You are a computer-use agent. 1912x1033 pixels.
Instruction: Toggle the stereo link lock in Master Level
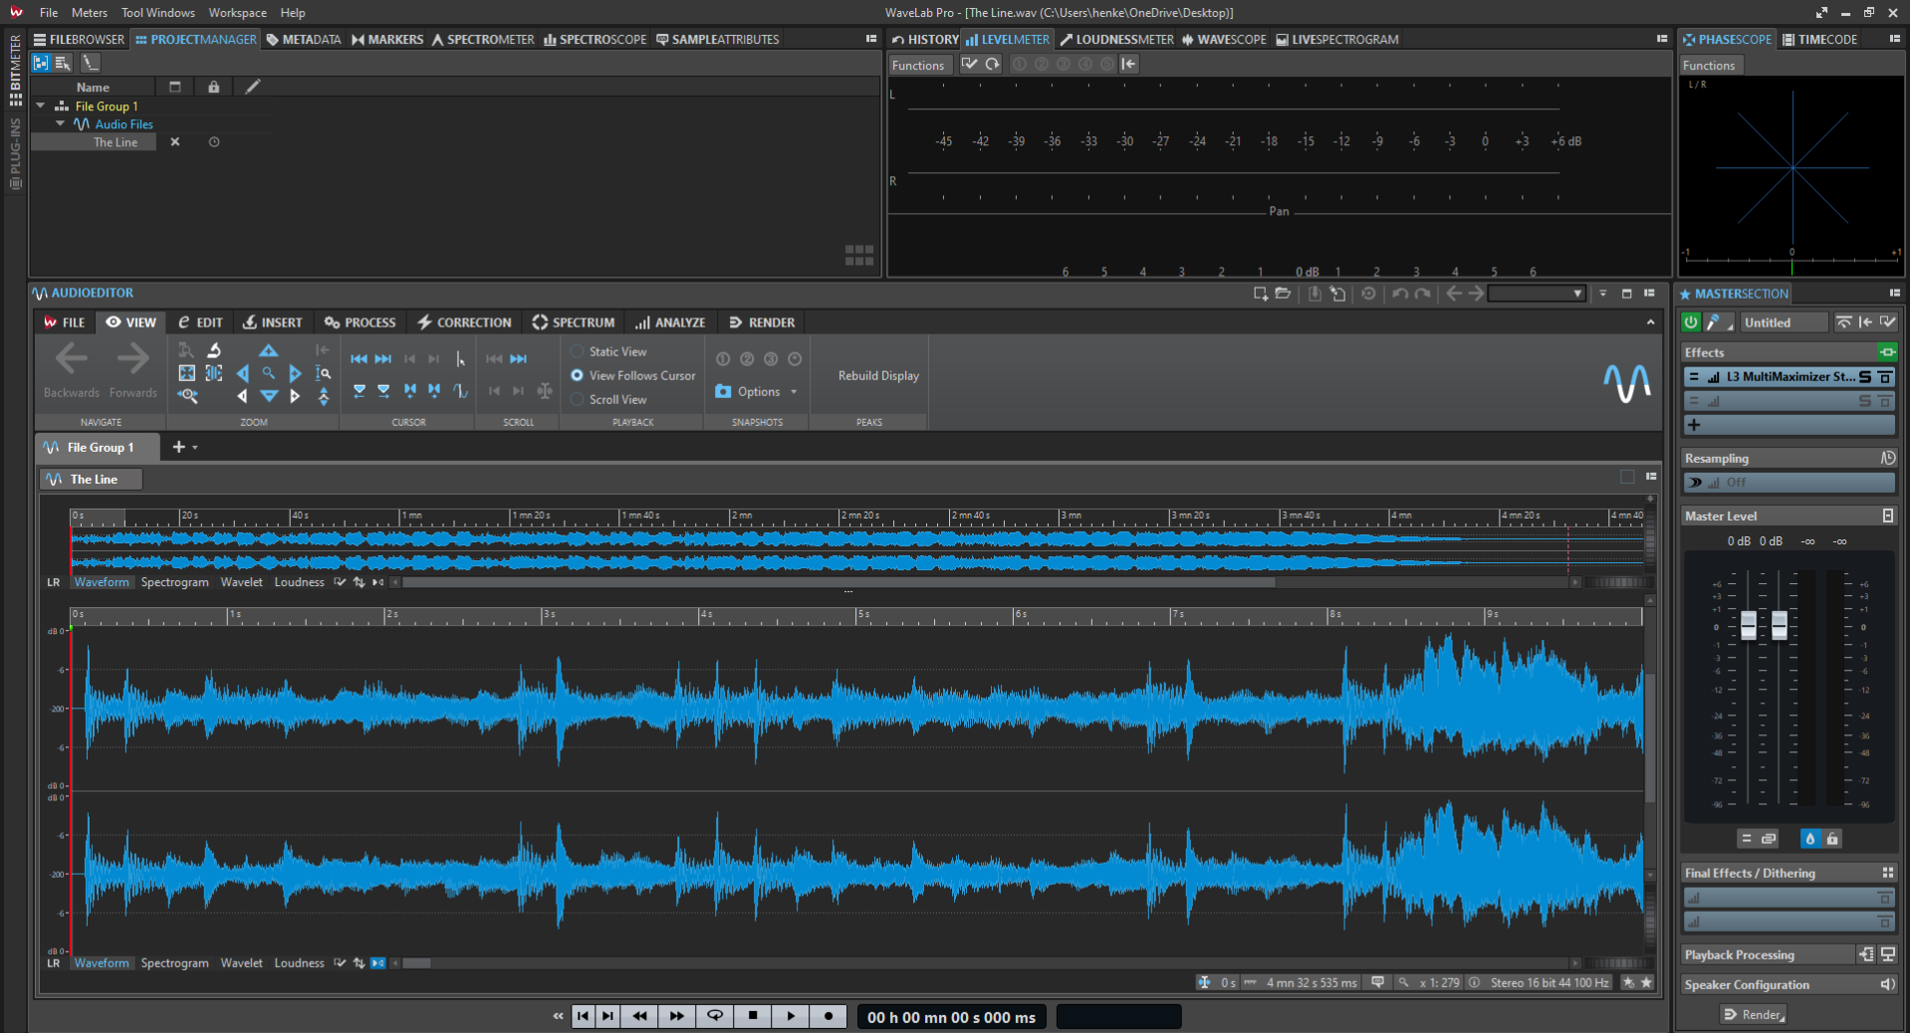[x=1832, y=839]
